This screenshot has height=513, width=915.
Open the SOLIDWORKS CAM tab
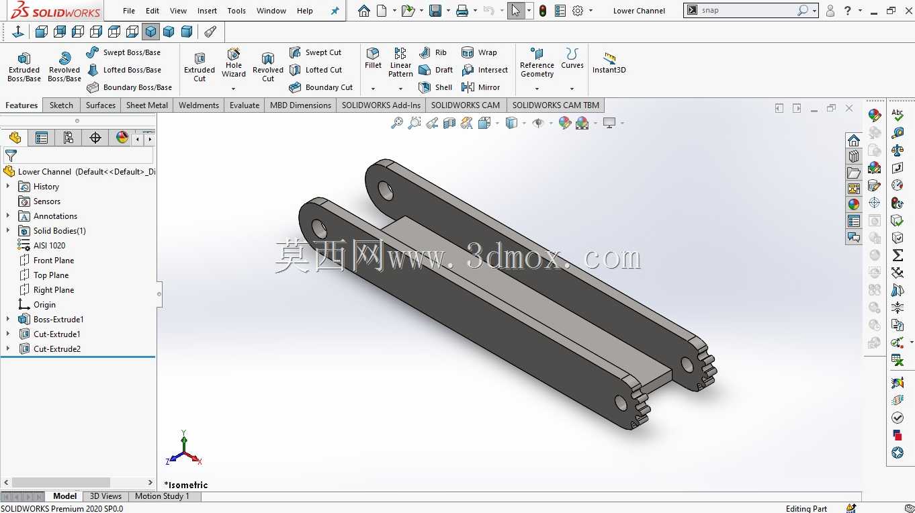coord(466,105)
